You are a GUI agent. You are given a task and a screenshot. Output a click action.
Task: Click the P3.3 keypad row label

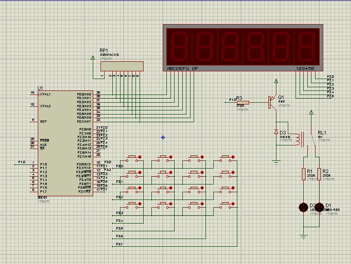[x=119, y=213]
